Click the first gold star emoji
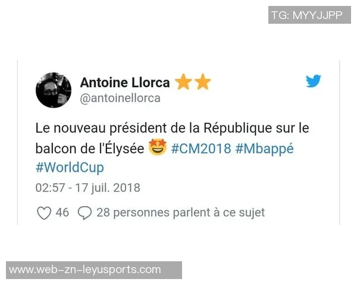 click(183, 81)
